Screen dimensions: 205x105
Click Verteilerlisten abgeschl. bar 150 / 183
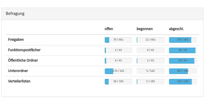183,82
